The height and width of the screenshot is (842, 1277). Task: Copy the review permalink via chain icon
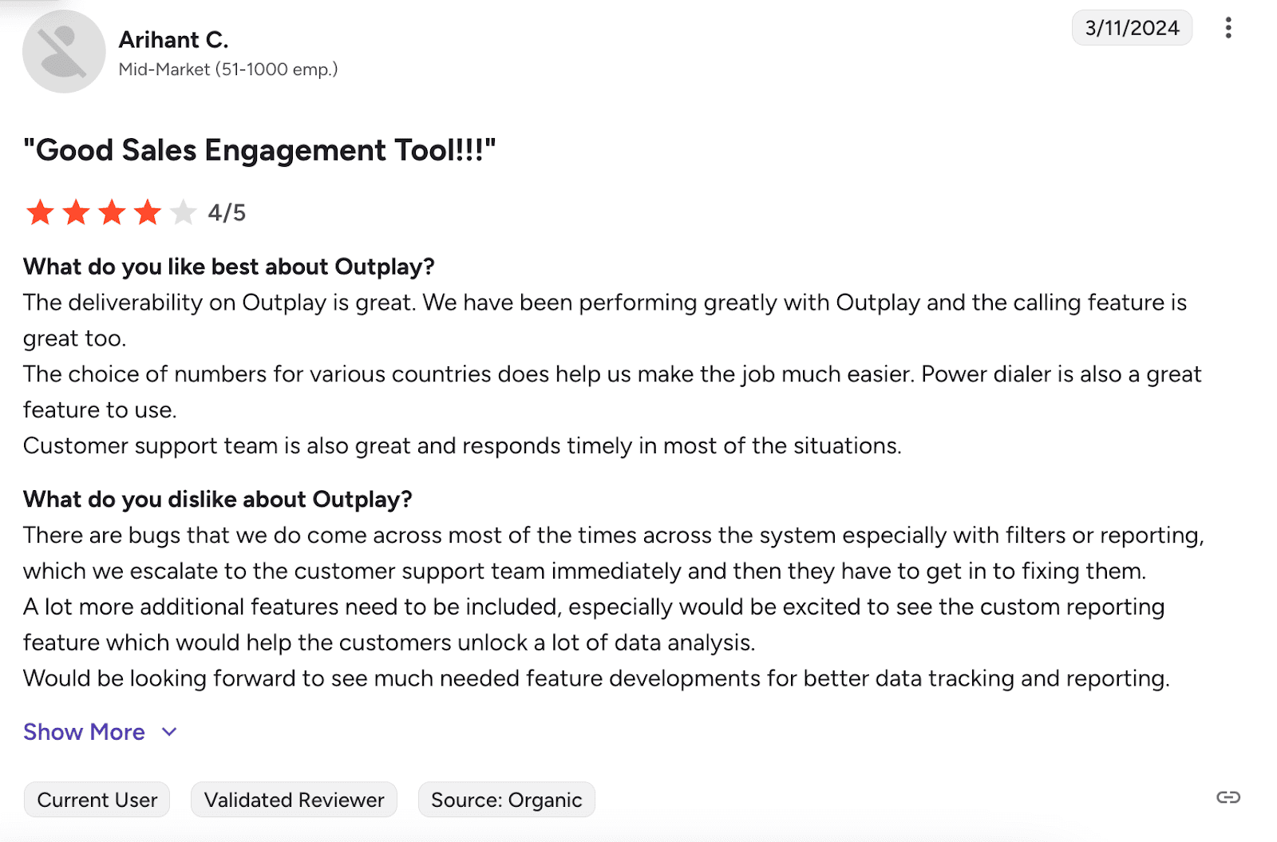pyautogui.click(x=1228, y=797)
